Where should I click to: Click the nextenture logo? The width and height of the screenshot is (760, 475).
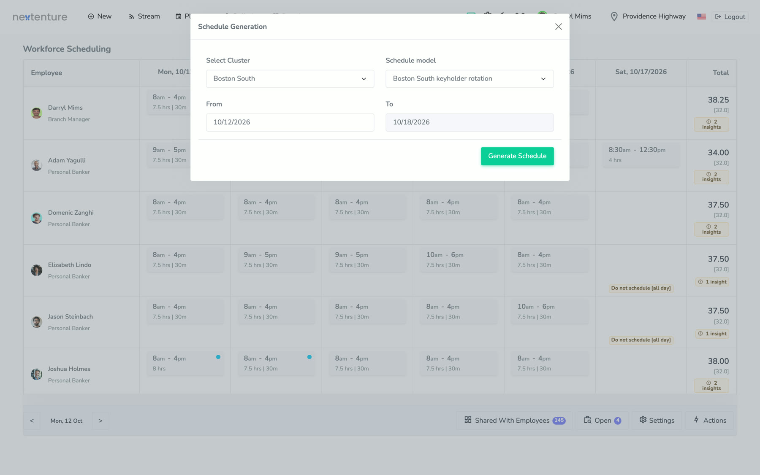pos(40,17)
